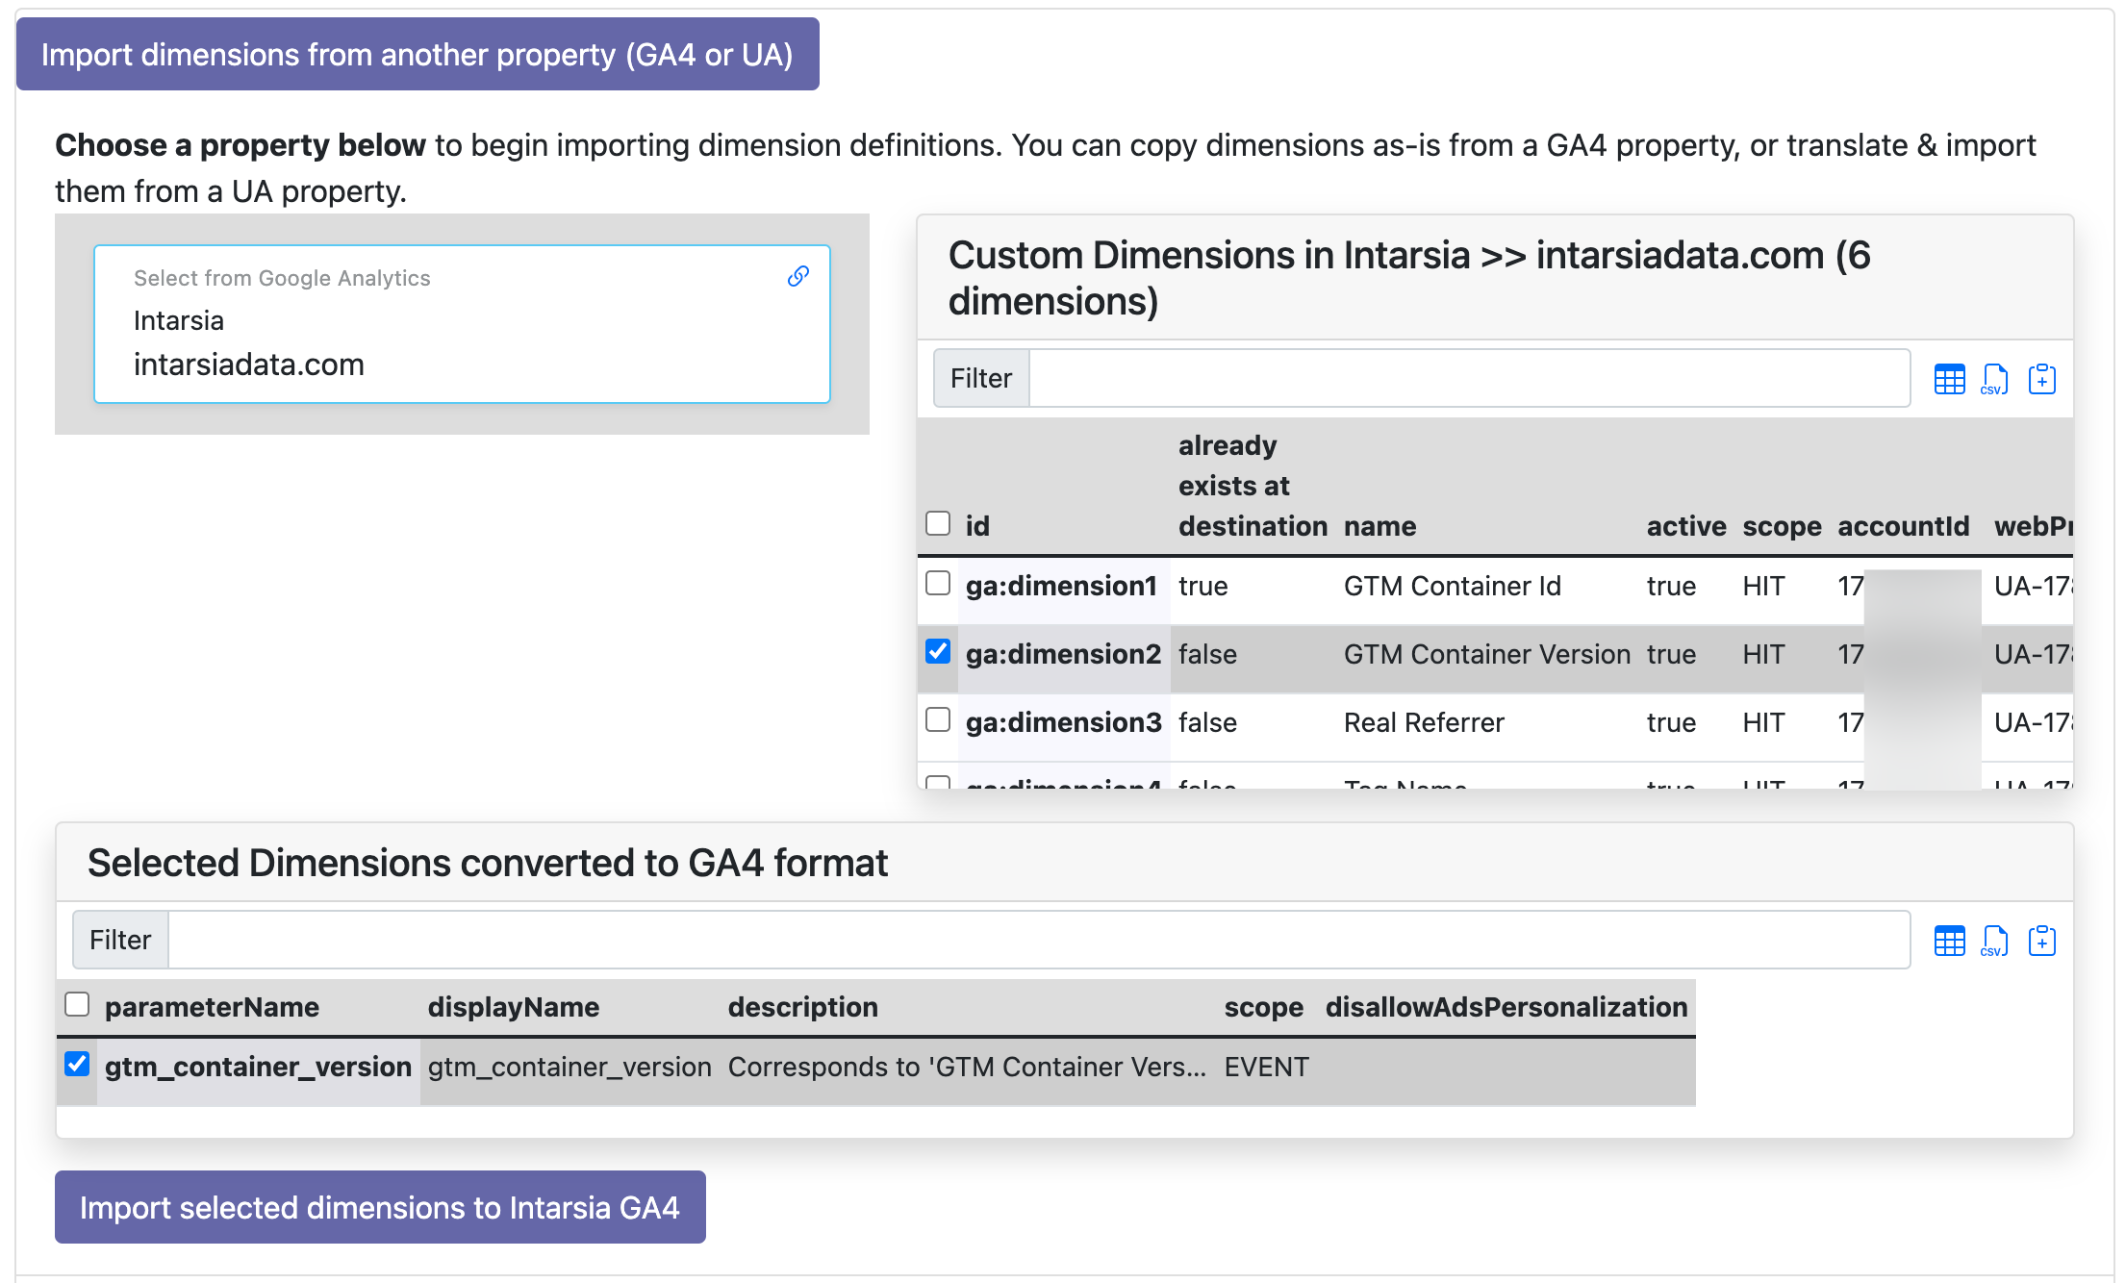Open table view icon above Custom Dimensions table
This screenshot has width=2126, height=1283.
(x=1949, y=378)
